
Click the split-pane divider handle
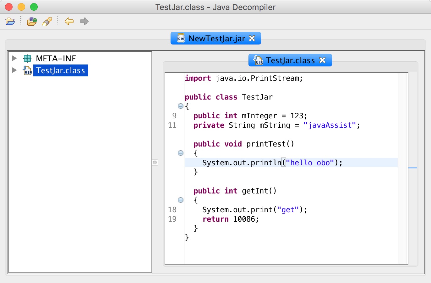[x=155, y=162]
